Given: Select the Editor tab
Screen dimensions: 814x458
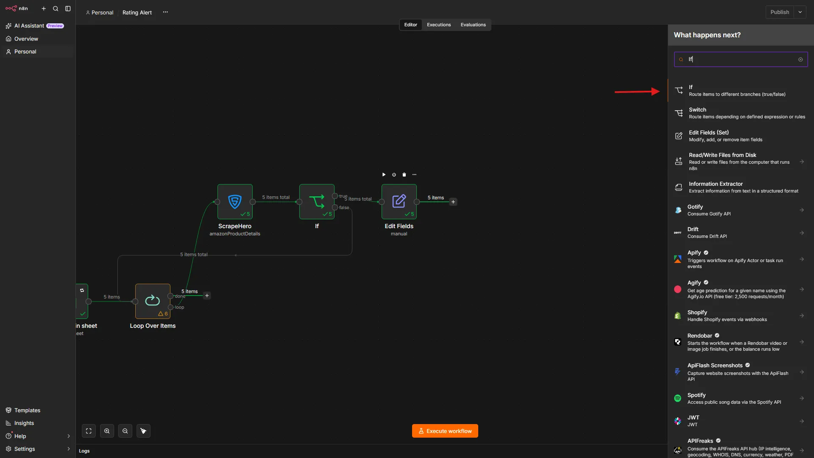Looking at the screenshot, I should (410, 25).
